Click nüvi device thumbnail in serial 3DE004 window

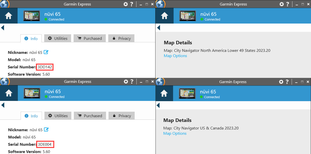(32, 93)
